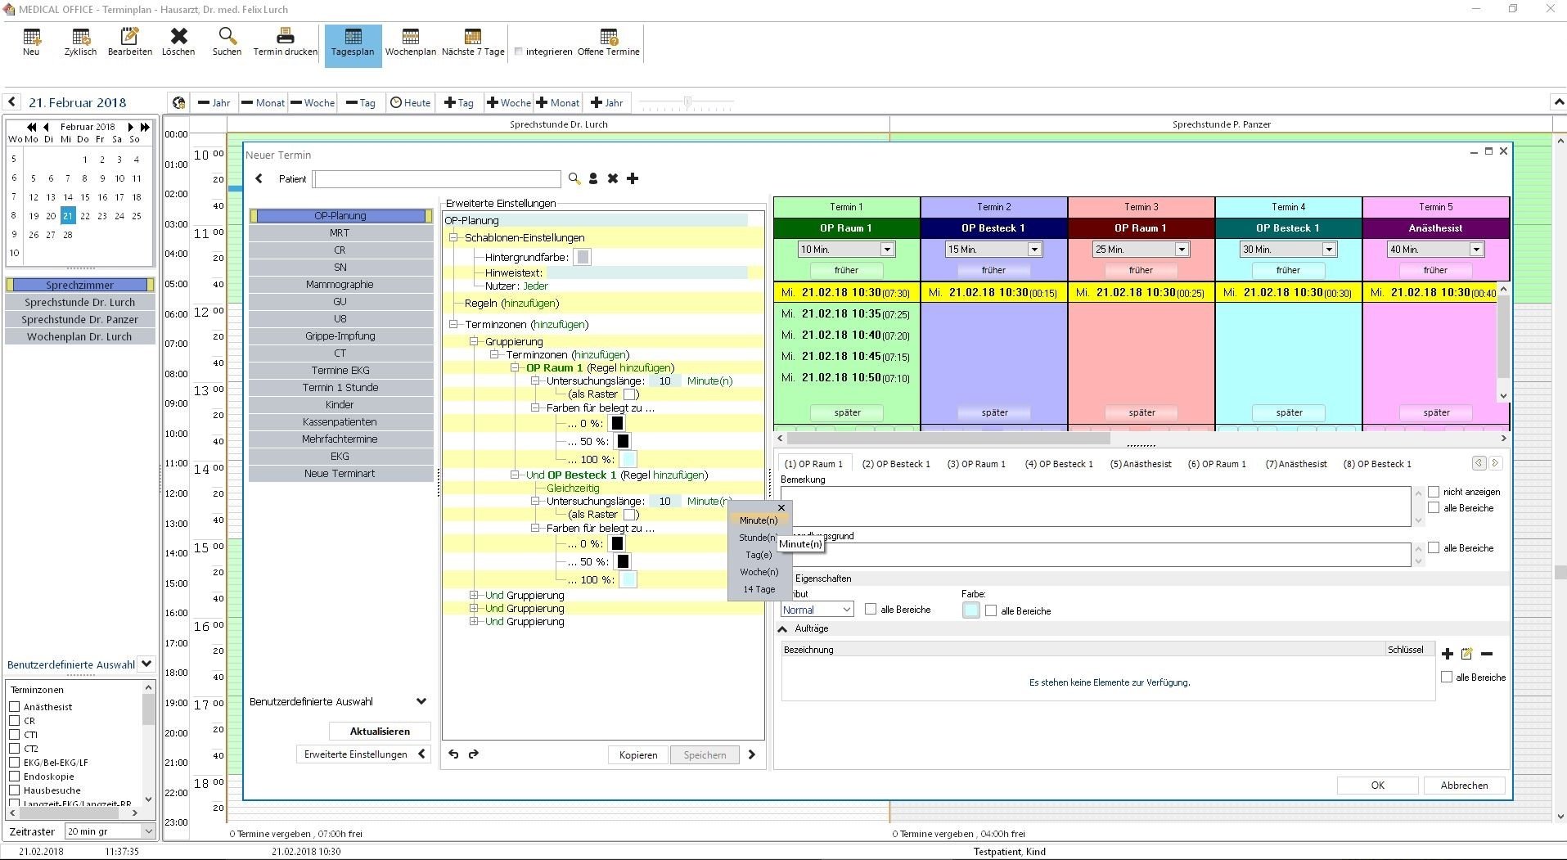Screen dimensions: 1567x860
Task: Collapse the Schablonen-Einstellungen tree node
Action: pos(453,237)
